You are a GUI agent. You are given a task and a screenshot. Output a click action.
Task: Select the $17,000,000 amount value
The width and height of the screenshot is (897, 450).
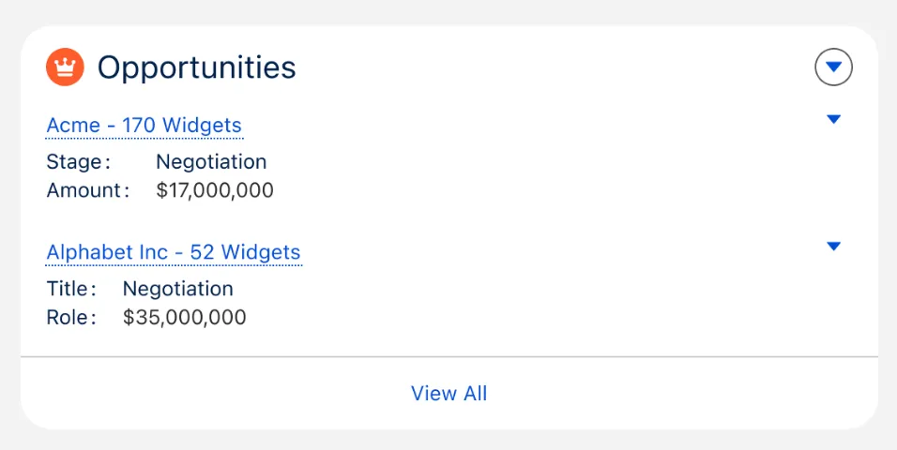pyautogui.click(x=215, y=191)
